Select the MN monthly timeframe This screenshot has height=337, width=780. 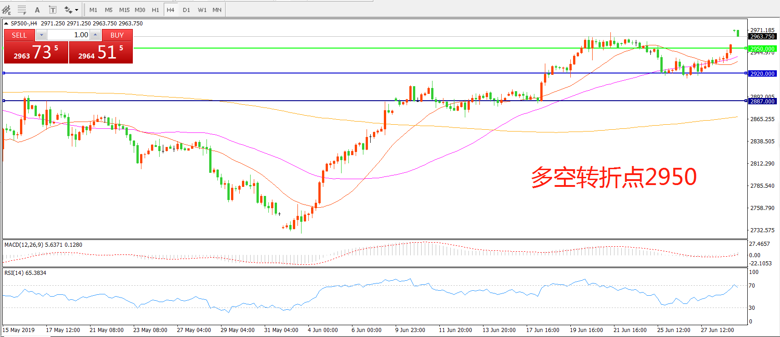click(217, 10)
